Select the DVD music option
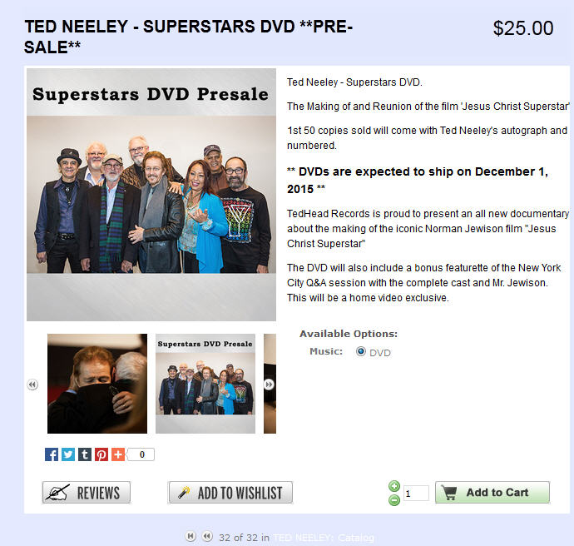 (x=361, y=351)
